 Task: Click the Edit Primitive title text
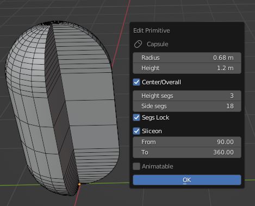[x=152, y=30]
